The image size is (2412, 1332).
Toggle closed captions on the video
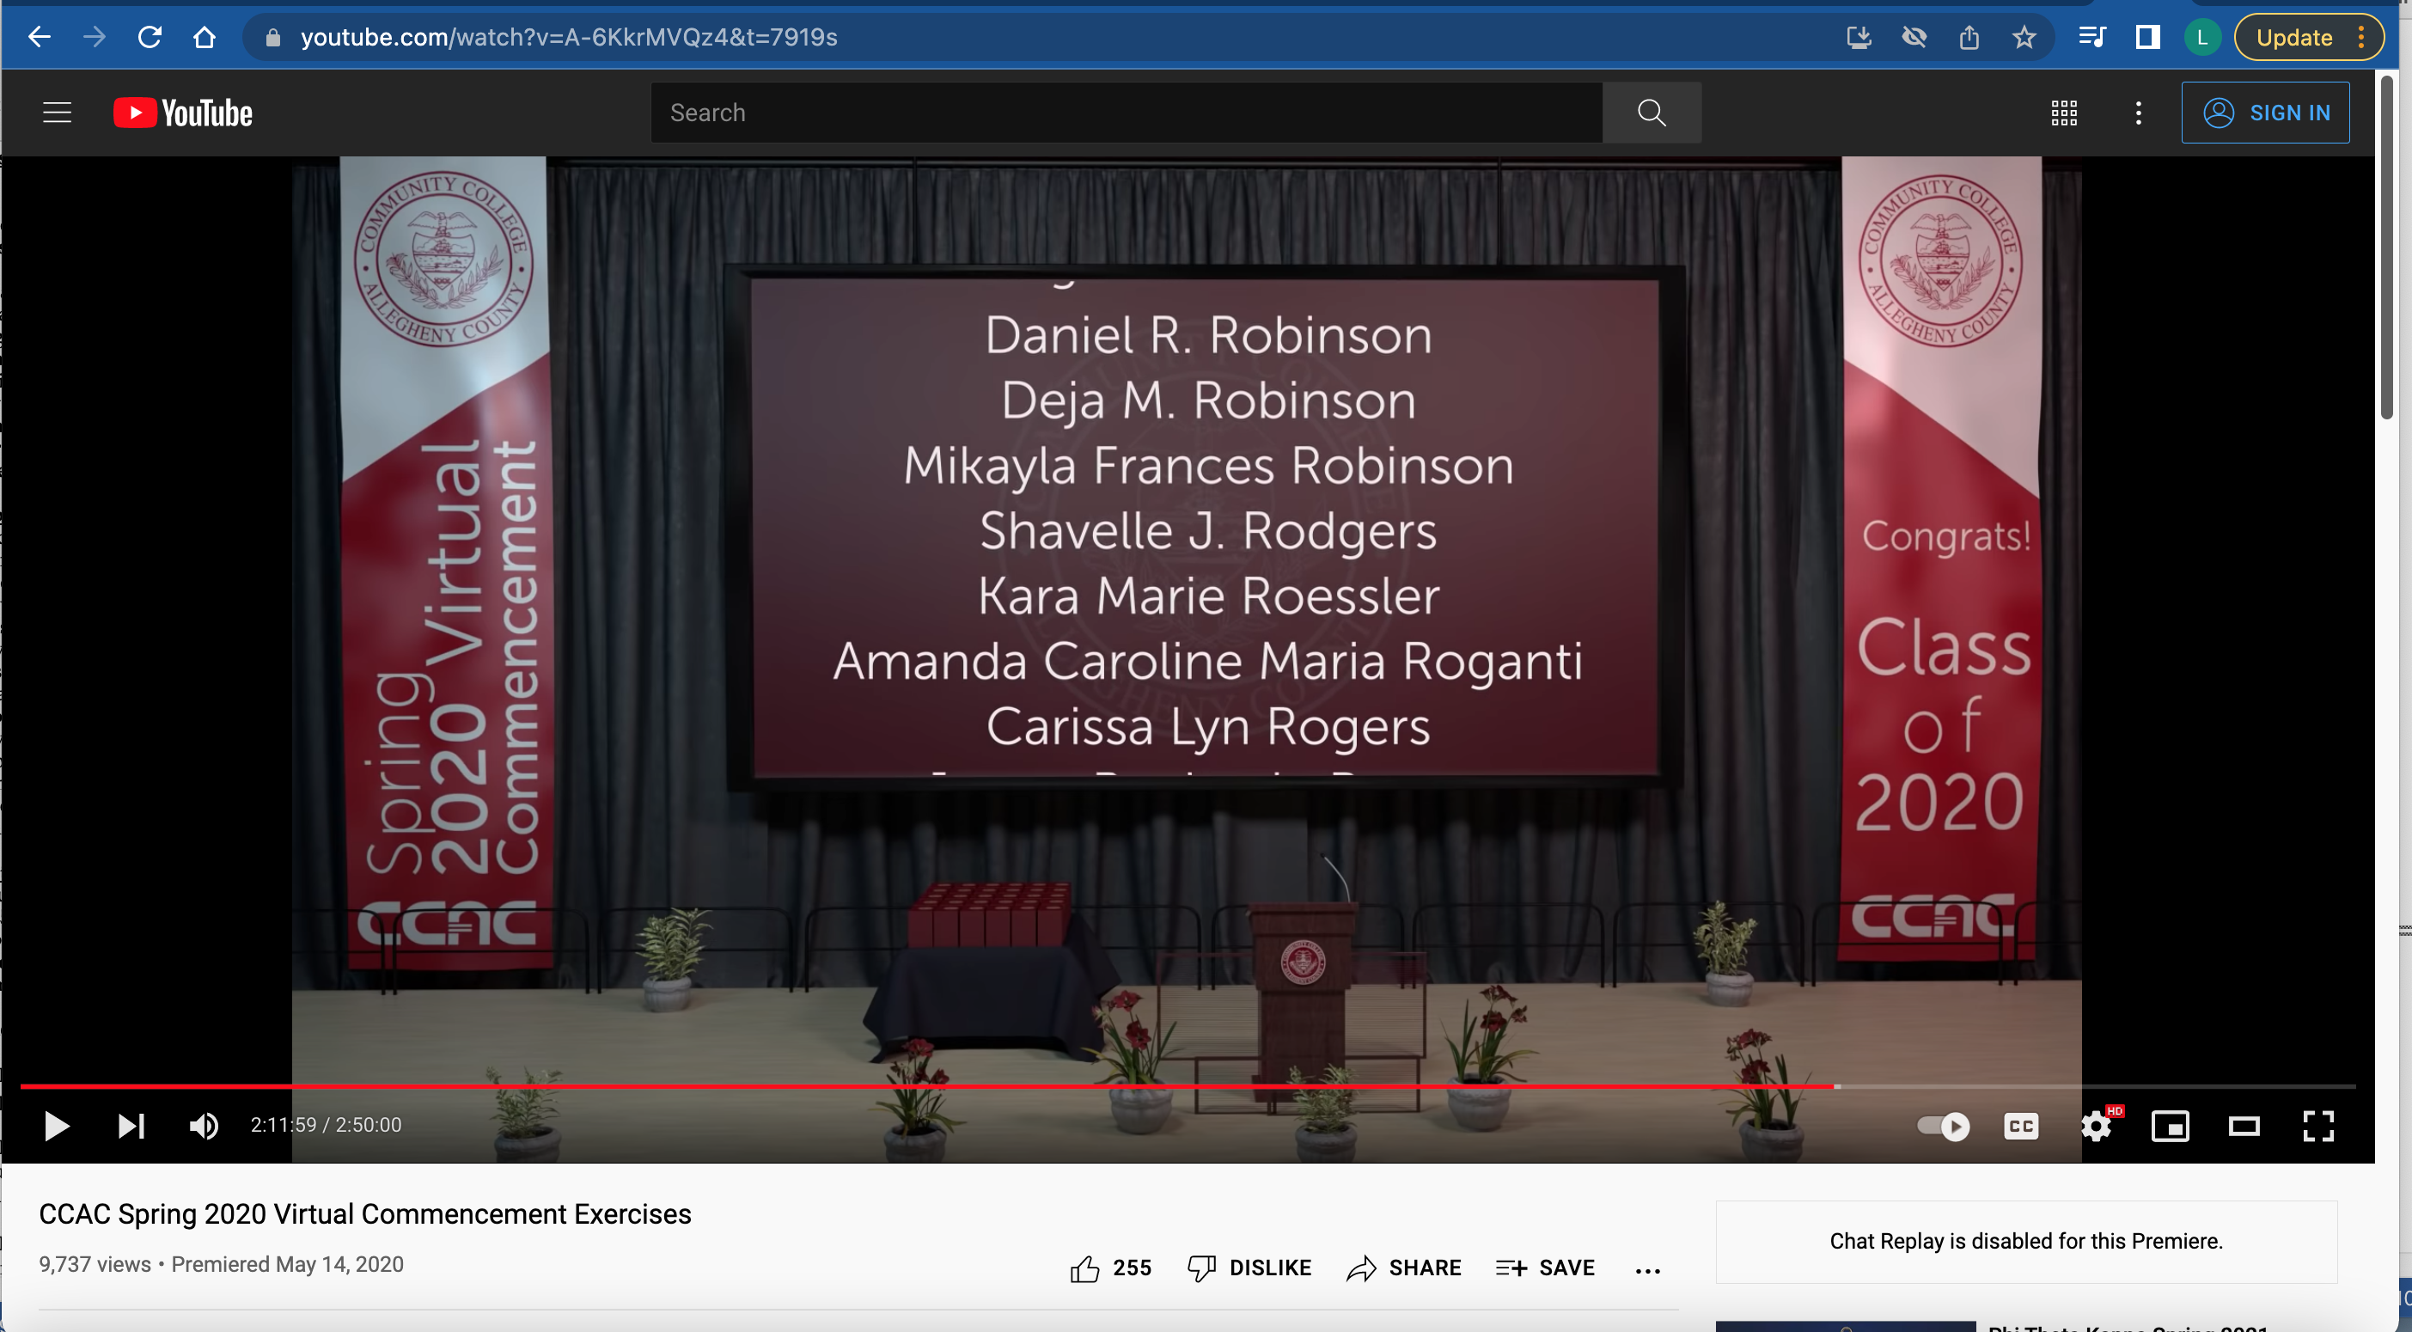tap(2021, 1125)
